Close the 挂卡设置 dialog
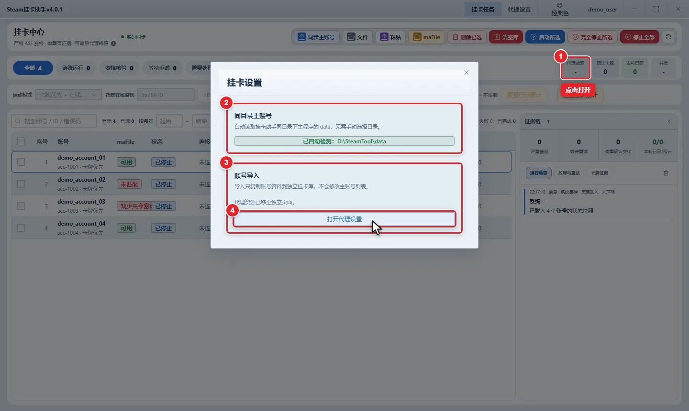689x411 pixels. point(467,73)
